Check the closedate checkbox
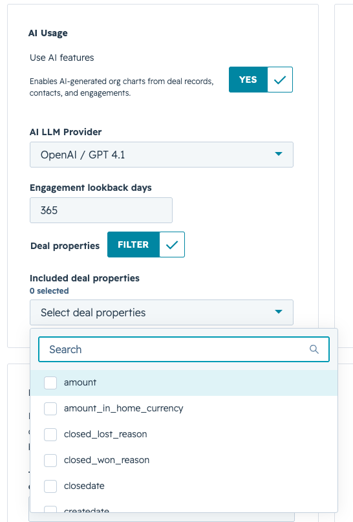The height and width of the screenshot is (522, 353). (x=50, y=486)
